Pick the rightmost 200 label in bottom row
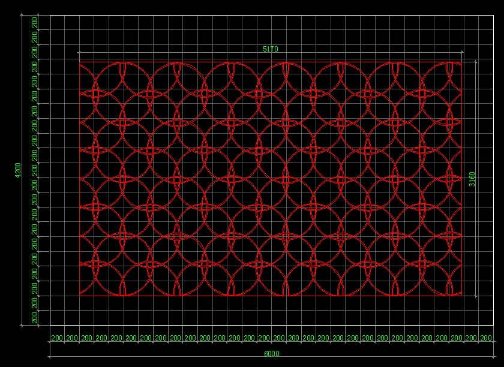504x367 pixels. coord(485,338)
